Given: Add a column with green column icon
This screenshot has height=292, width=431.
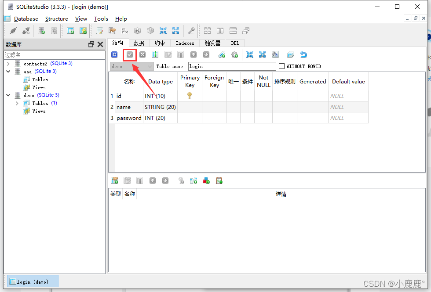Looking at the screenshot, I should point(155,54).
